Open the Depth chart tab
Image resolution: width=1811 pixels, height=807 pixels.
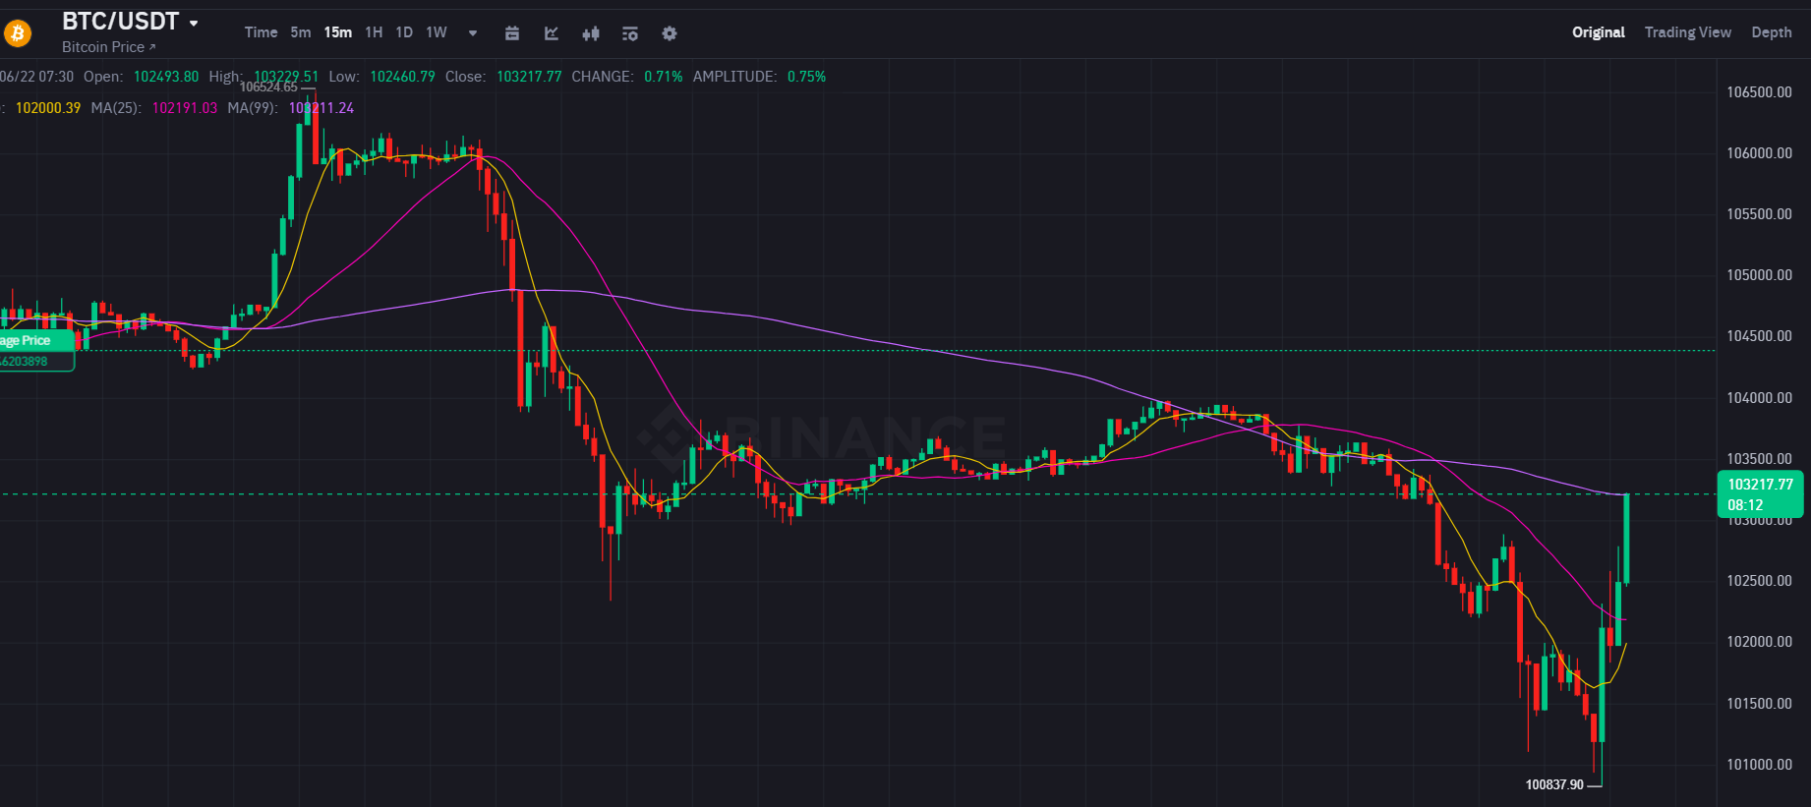(1771, 32)
